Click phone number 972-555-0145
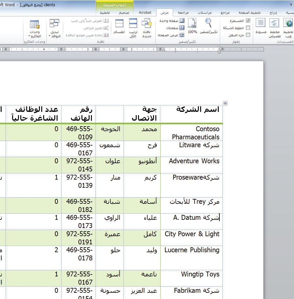 (79, 165)
